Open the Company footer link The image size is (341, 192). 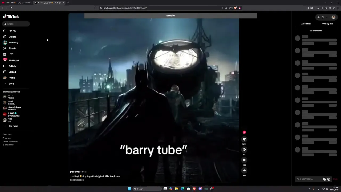click(x=7, y=134)
